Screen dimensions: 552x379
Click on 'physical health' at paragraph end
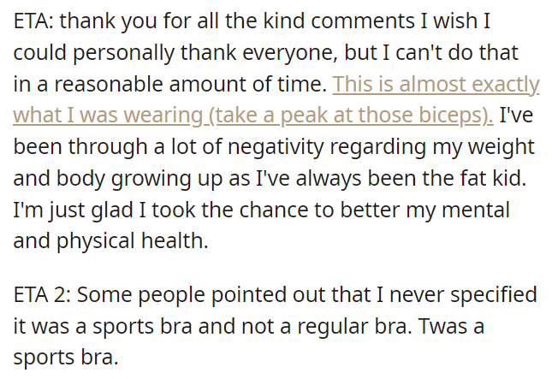[133, 241]
